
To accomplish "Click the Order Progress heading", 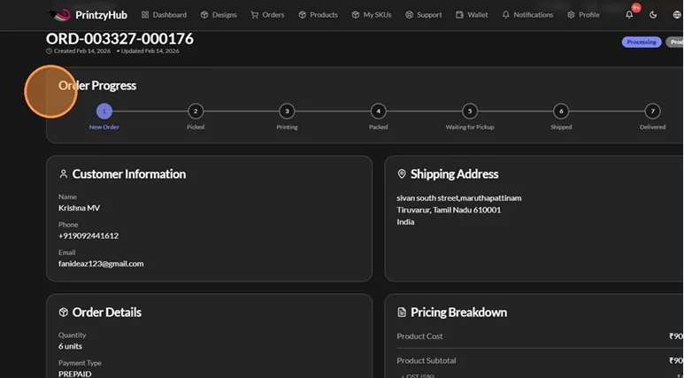I will 97,86.
